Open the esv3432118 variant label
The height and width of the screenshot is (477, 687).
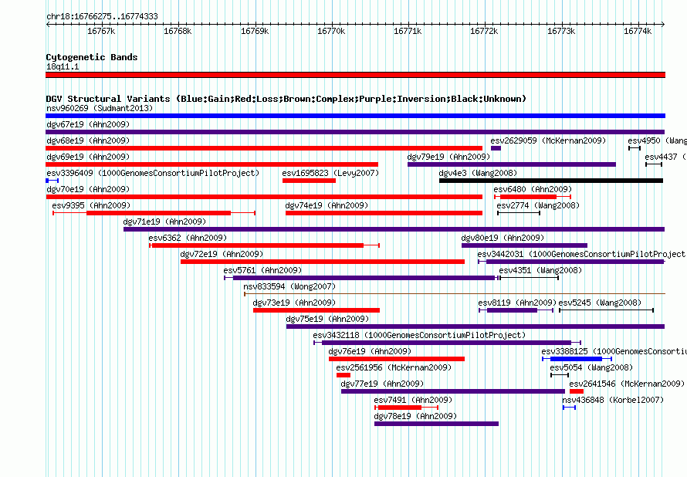point(419,335)
